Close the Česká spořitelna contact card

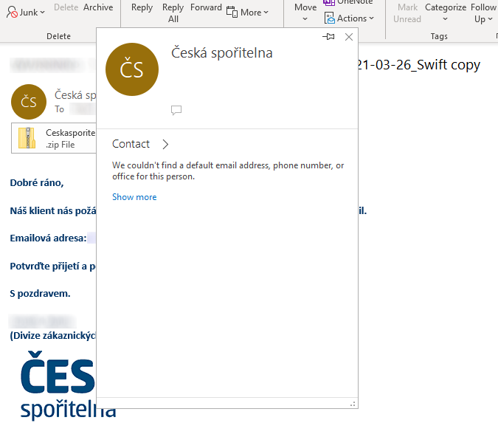point(349,37)
